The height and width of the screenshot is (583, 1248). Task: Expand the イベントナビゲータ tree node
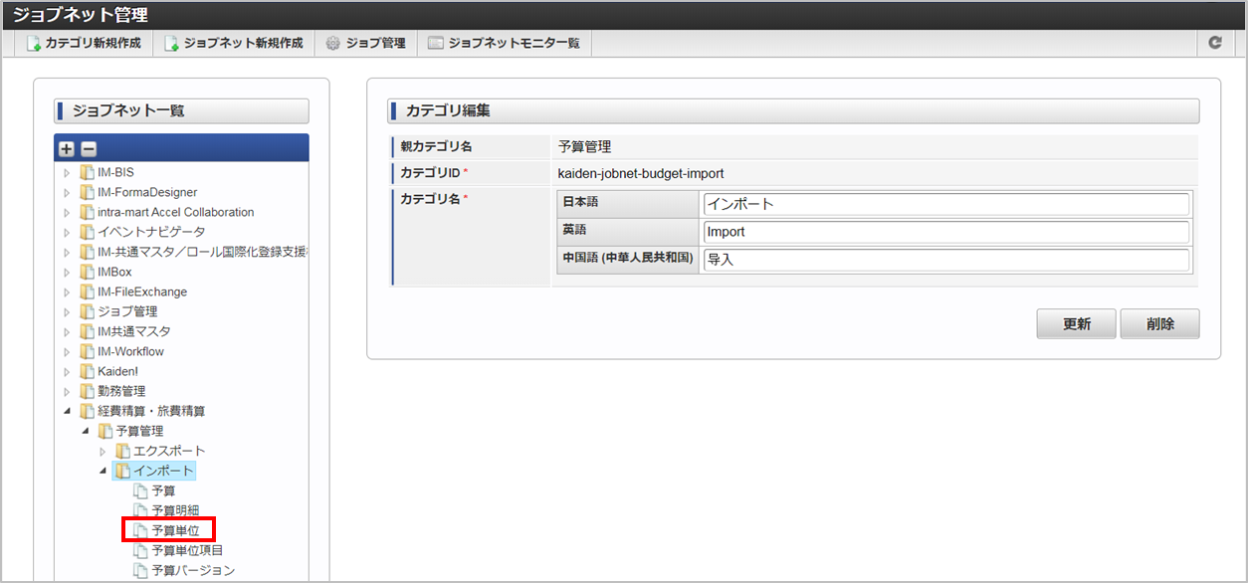pos(67,232)
